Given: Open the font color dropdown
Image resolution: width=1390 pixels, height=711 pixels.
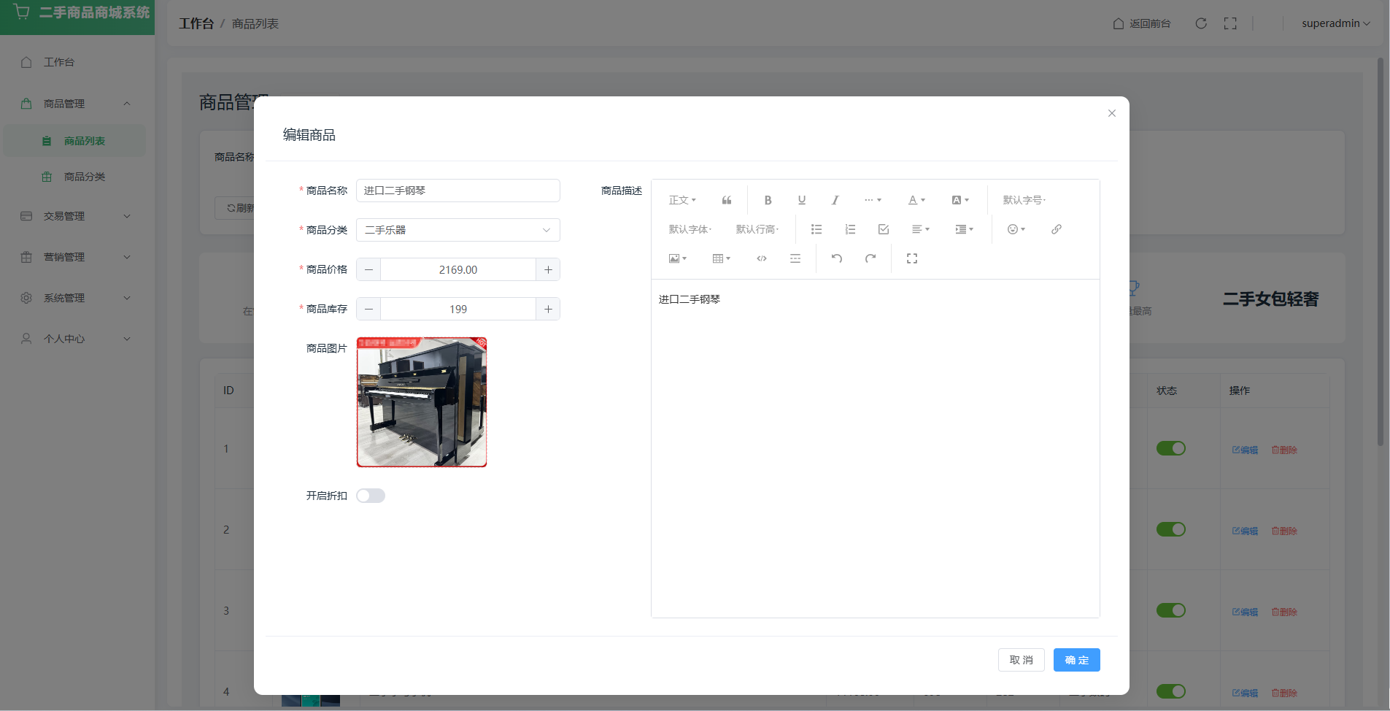Looking at the screenshot, I should click(916, 200).
